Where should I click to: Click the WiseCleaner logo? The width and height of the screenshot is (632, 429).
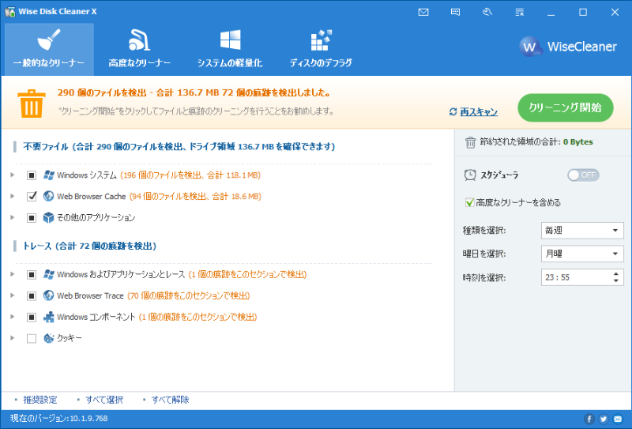569,47
